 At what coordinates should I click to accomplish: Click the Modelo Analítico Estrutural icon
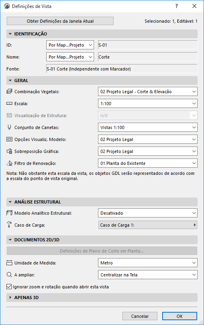(9, 213)
